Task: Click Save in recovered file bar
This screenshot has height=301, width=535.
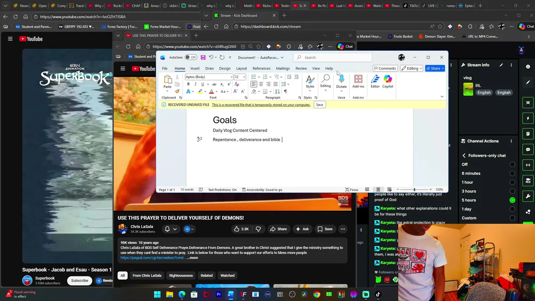Action: [319, 105]
